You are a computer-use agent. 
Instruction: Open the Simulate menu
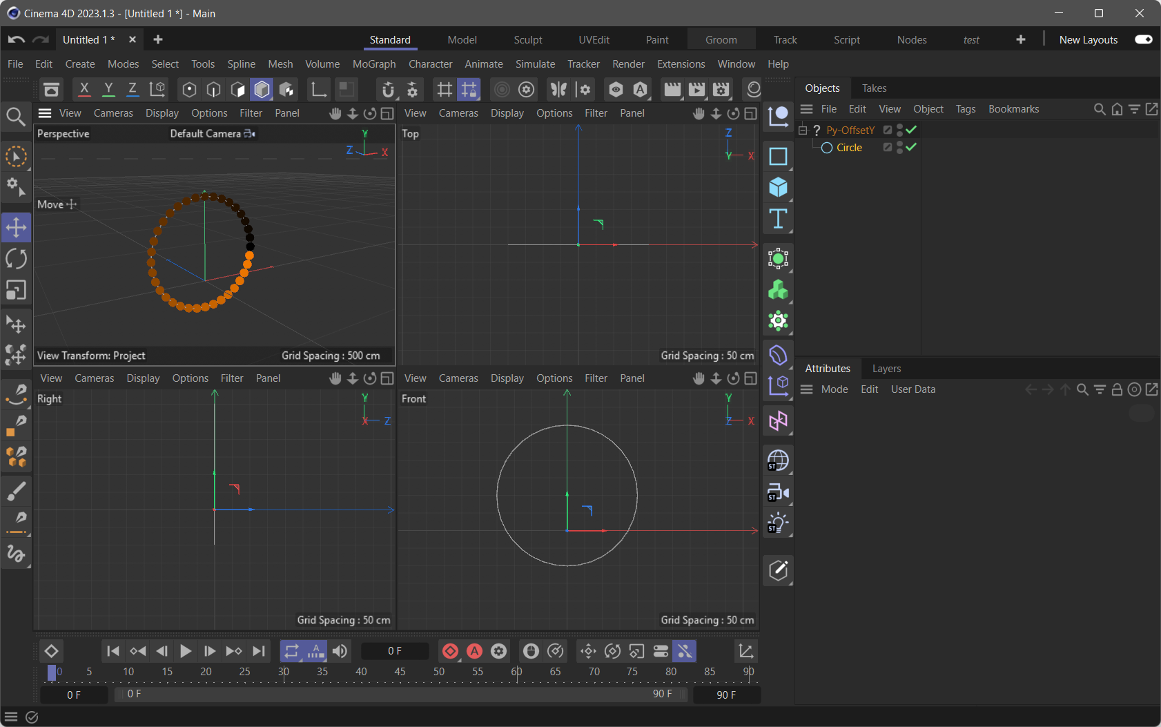[535, 64]
